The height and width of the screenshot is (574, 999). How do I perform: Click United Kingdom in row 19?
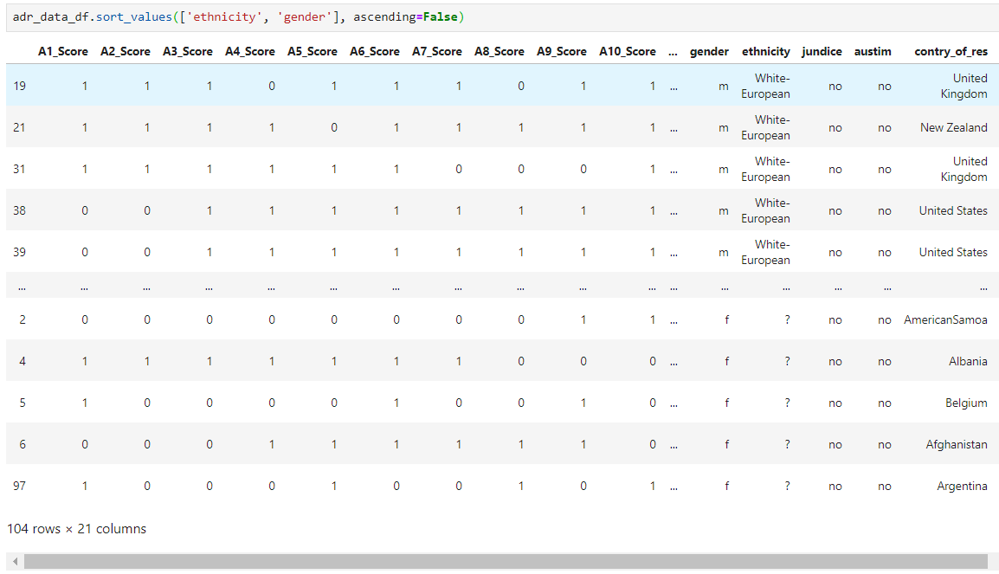[x=964, y=86]
